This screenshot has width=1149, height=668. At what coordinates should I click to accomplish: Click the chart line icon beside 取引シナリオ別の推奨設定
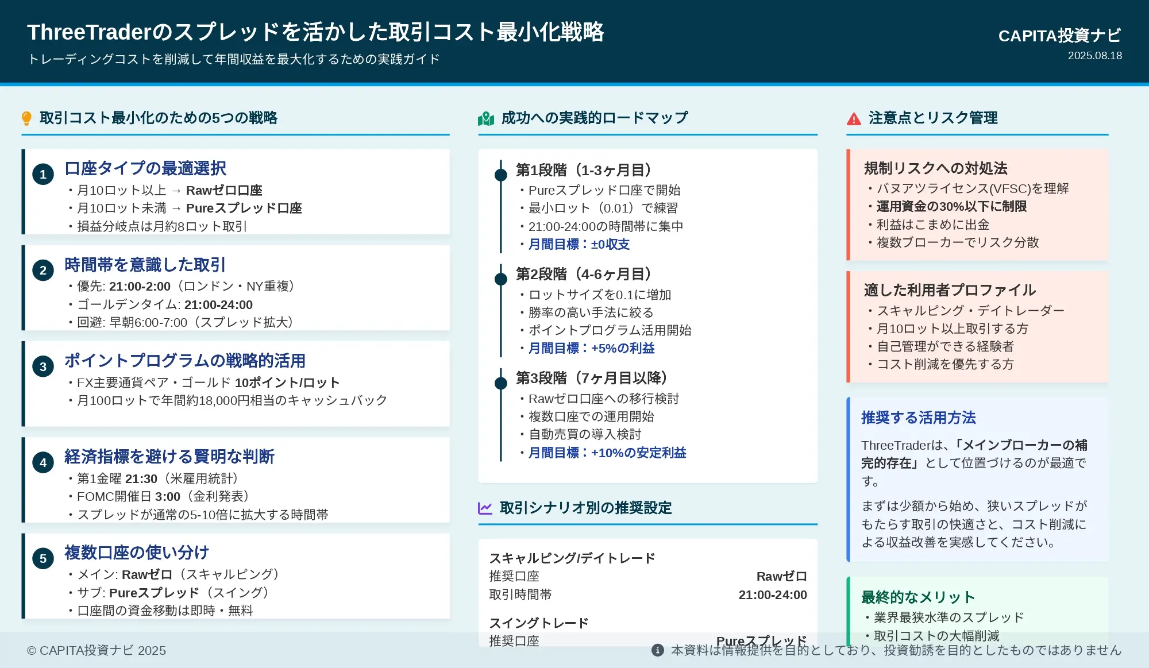click(x=485, y=508)
